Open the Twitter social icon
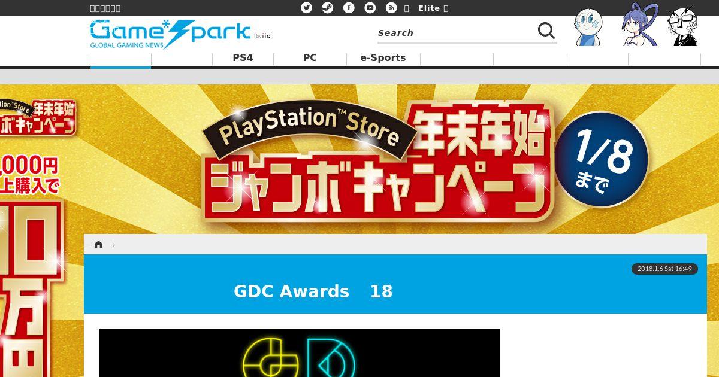 click(x=306, y=8)
